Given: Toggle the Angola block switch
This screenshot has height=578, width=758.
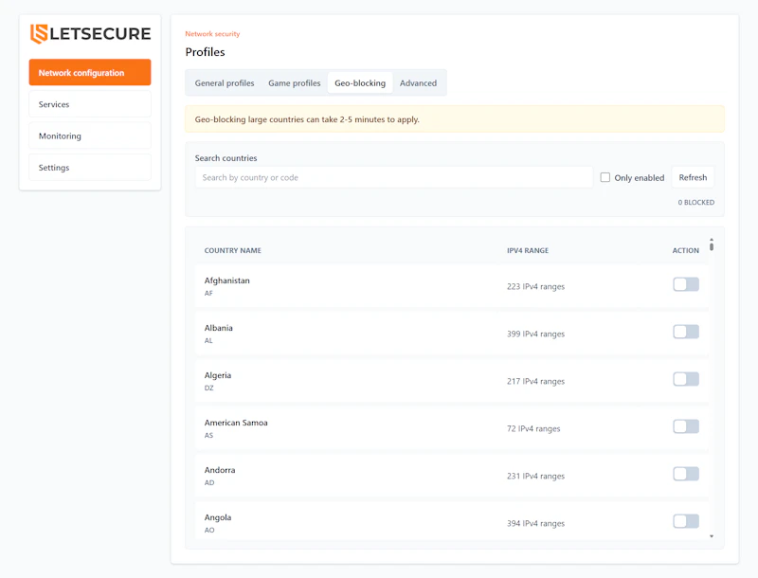Looking at the screenshot, I should coord(686,521).
